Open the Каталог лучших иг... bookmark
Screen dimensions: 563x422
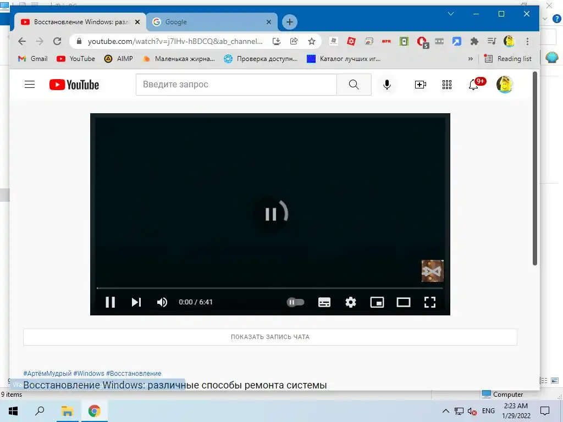pyautogui.click(x=344, y=59)
